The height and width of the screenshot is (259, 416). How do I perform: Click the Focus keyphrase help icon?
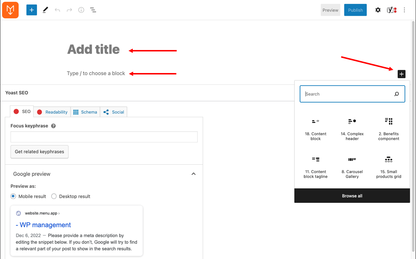click(53, 126)
